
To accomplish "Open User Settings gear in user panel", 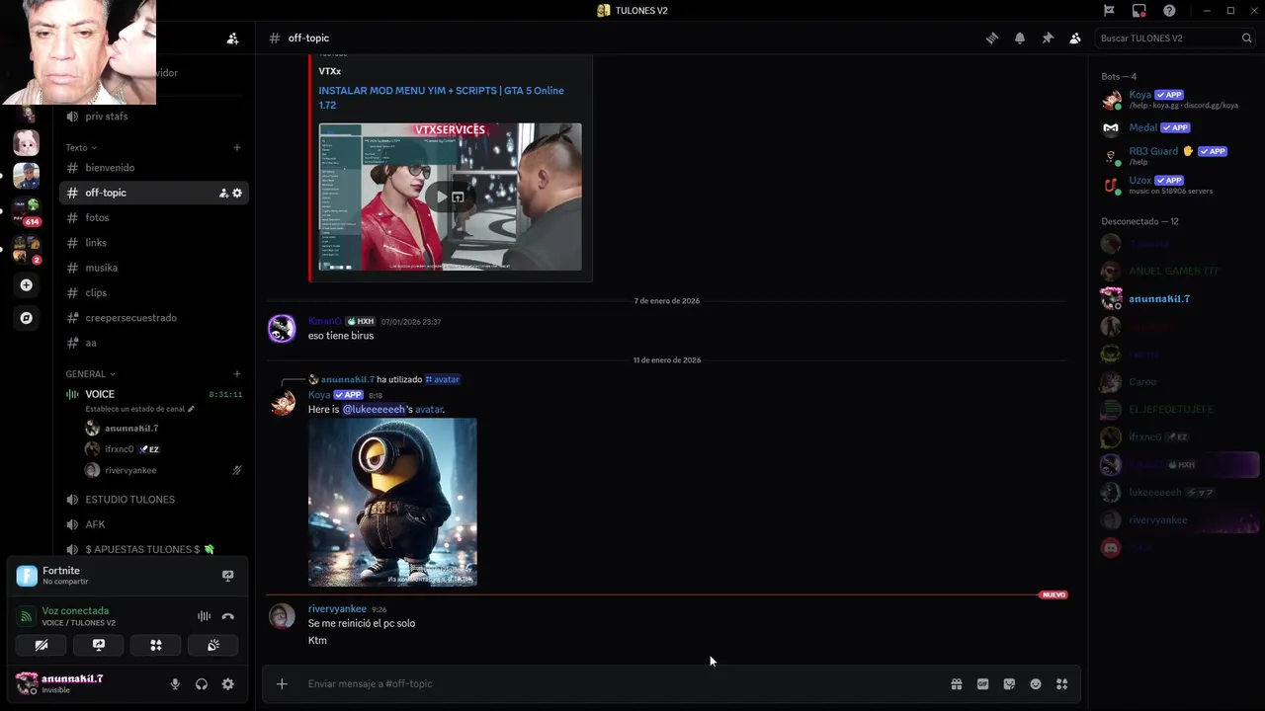I will [228, 684].
